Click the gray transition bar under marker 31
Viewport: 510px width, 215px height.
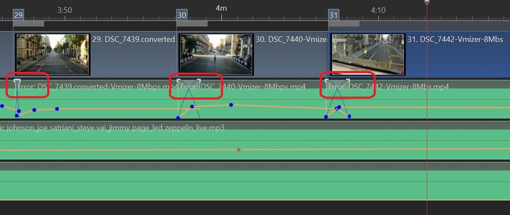[344, 24]
